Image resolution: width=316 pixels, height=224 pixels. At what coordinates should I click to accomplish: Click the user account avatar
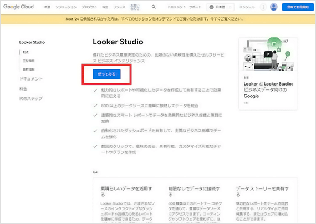(x=273, y=7)
